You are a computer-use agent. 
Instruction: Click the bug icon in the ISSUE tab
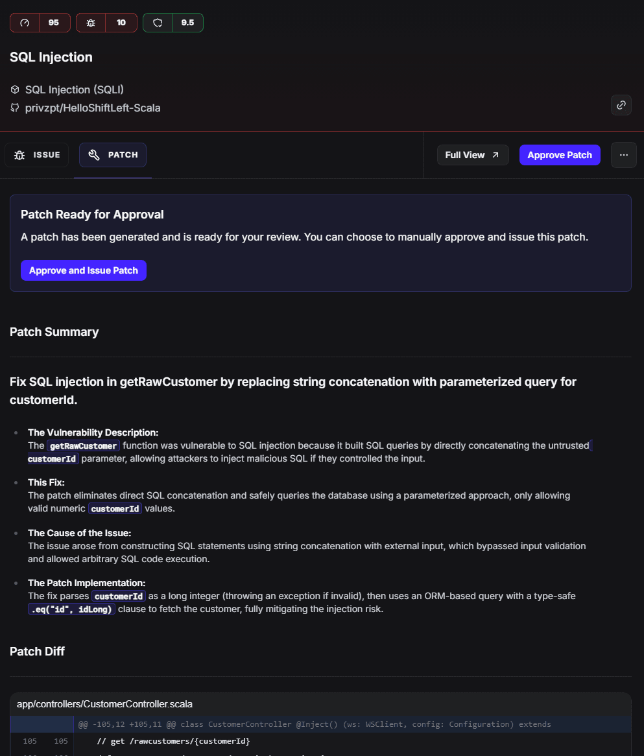19,155
